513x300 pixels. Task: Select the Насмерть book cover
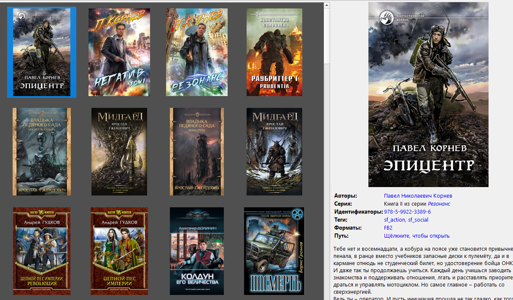(x=274, y=251)
